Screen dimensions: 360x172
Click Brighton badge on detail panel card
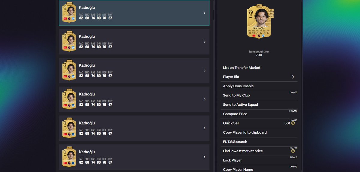click(263, 35)
